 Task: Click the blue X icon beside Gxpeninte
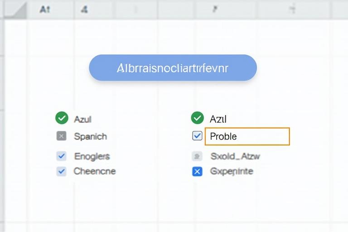click(197, 171)
